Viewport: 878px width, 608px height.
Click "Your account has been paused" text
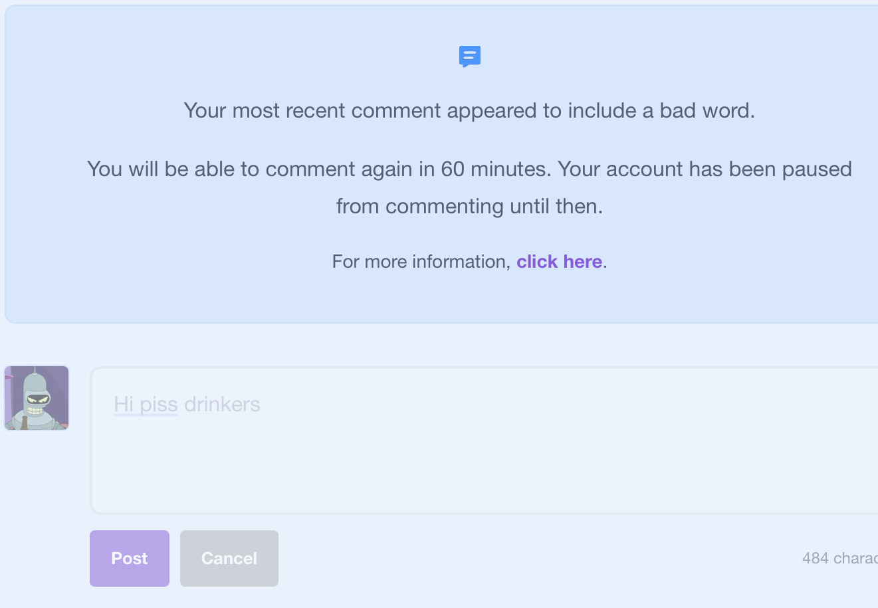705,169
